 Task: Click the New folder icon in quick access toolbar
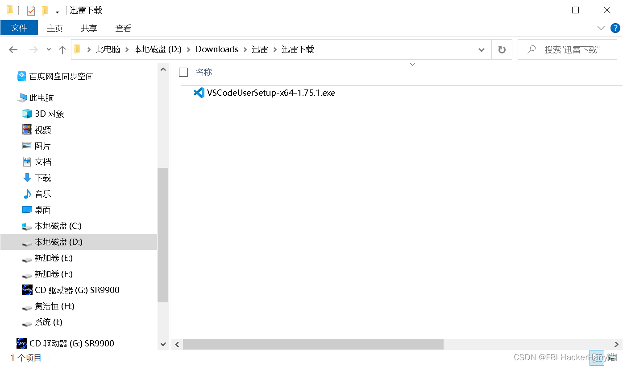[x=45, y=10]
